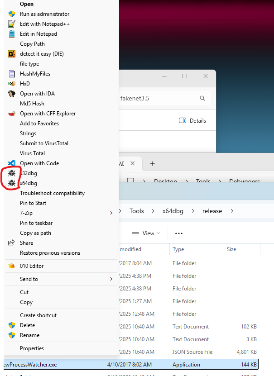Select Restore previous versions
This screenshot has height=376, width=274.
click(50, 253)
